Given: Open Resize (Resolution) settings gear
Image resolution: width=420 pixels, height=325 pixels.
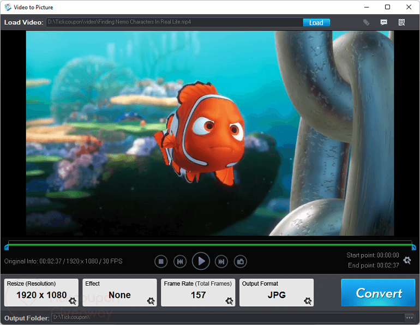Looking at the screenshot, I should 73,301.
